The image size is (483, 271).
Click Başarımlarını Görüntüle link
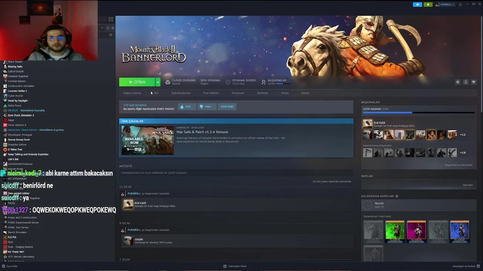458,165
